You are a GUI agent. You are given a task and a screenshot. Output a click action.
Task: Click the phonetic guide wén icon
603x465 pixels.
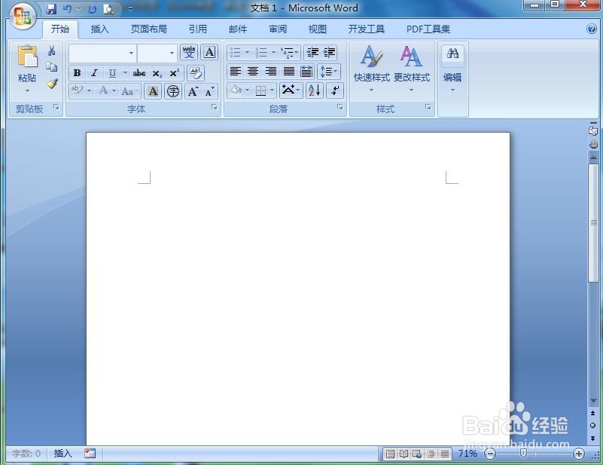[189, 52]
